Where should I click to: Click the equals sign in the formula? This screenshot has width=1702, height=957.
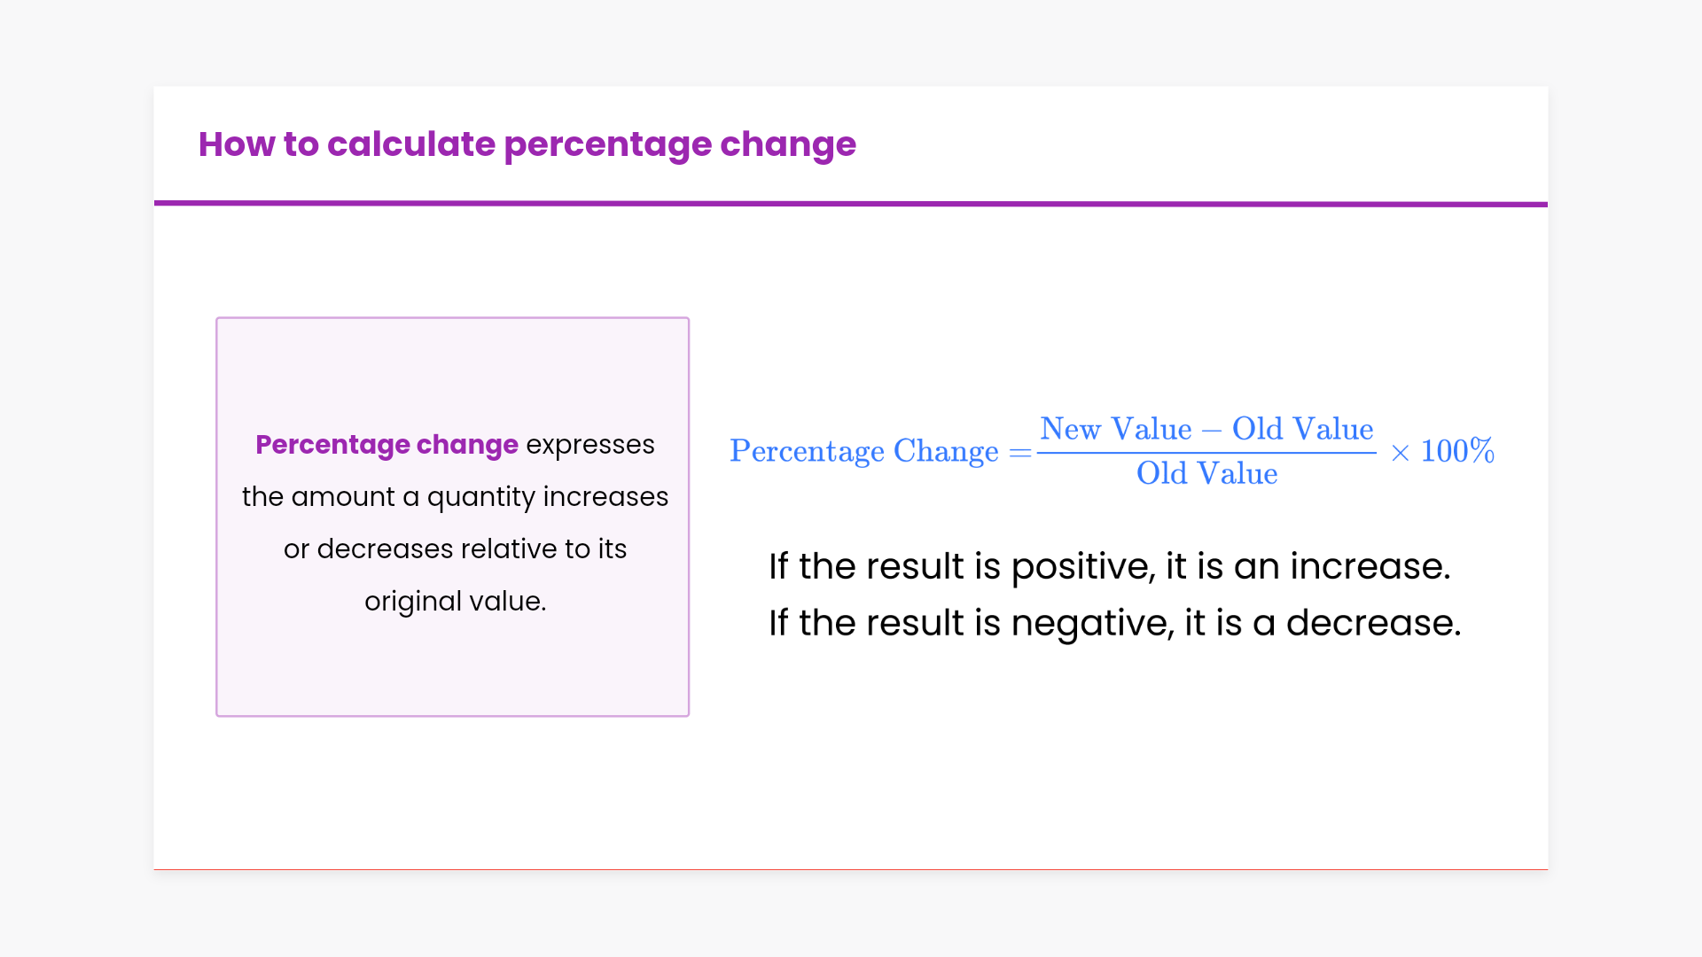[x=1020, y=452]
